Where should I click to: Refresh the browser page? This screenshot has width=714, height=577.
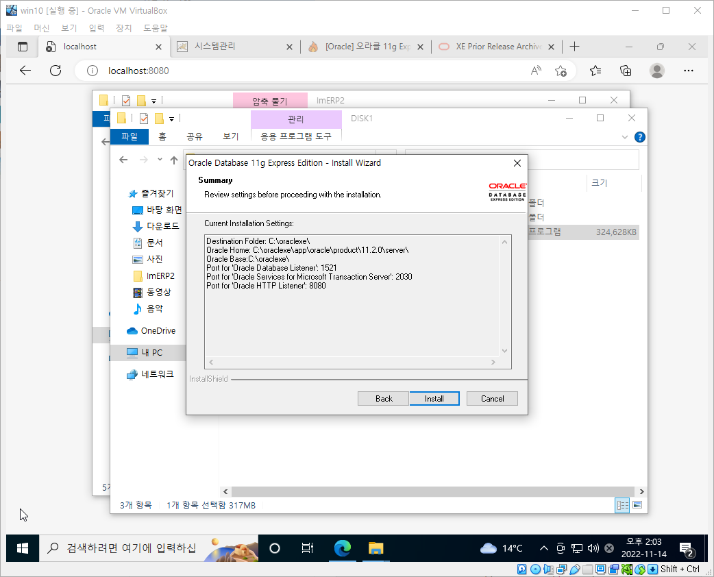[56, 71]
